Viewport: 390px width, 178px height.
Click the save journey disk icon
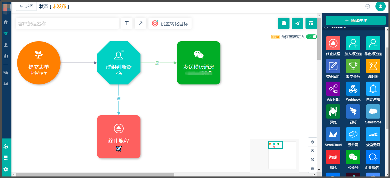[x=284, y=23]
